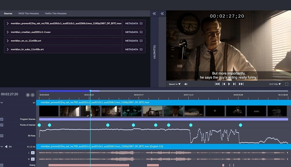Screen dimensions: 291x167
Task: Solo the R audio channel
Action: coord(33,159)
